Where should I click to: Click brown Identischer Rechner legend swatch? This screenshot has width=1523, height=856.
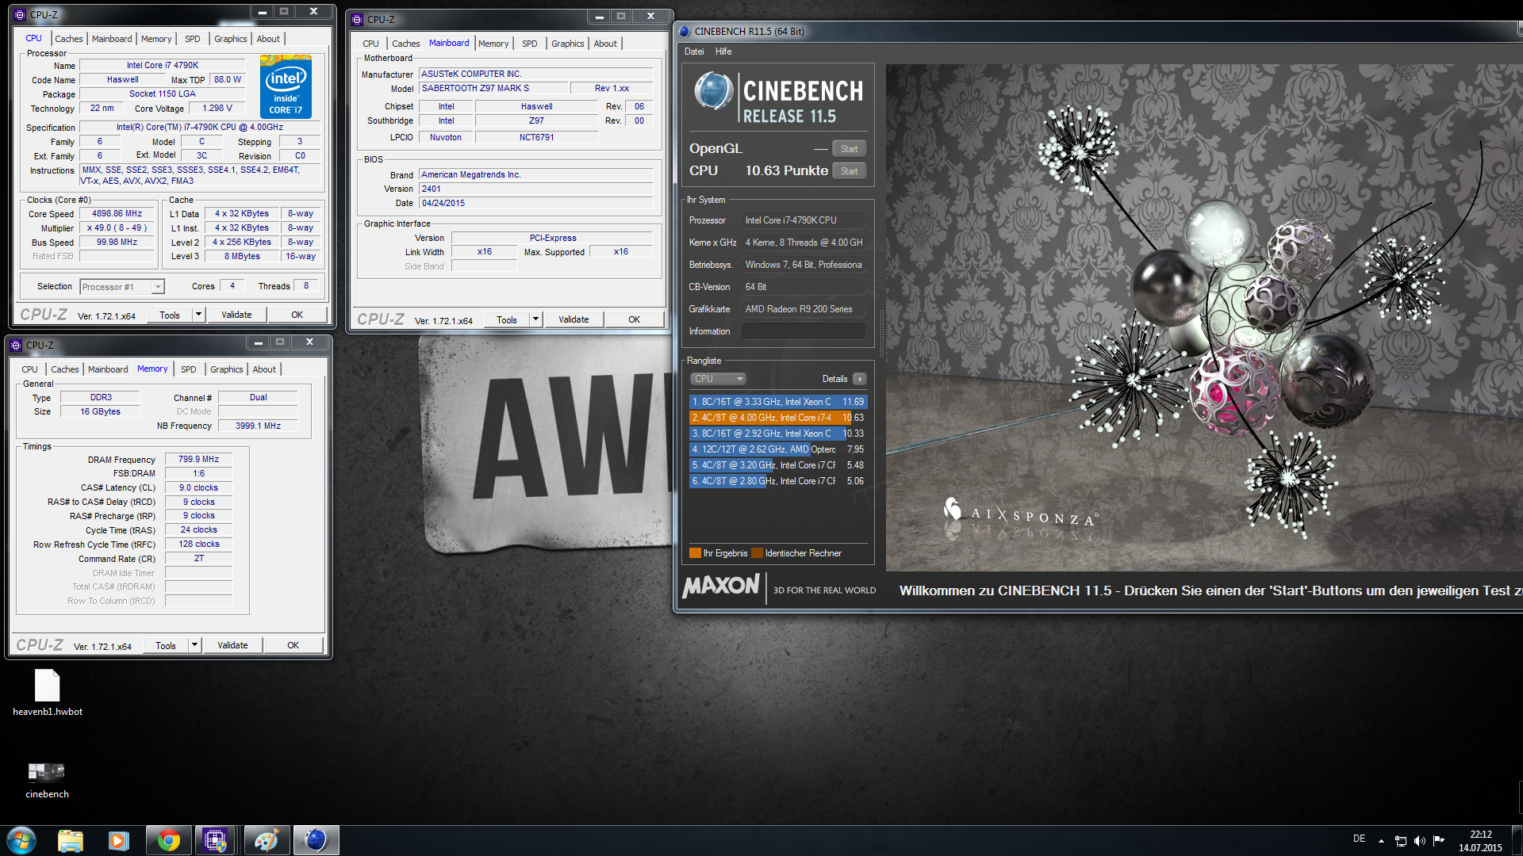pos(757,553)
